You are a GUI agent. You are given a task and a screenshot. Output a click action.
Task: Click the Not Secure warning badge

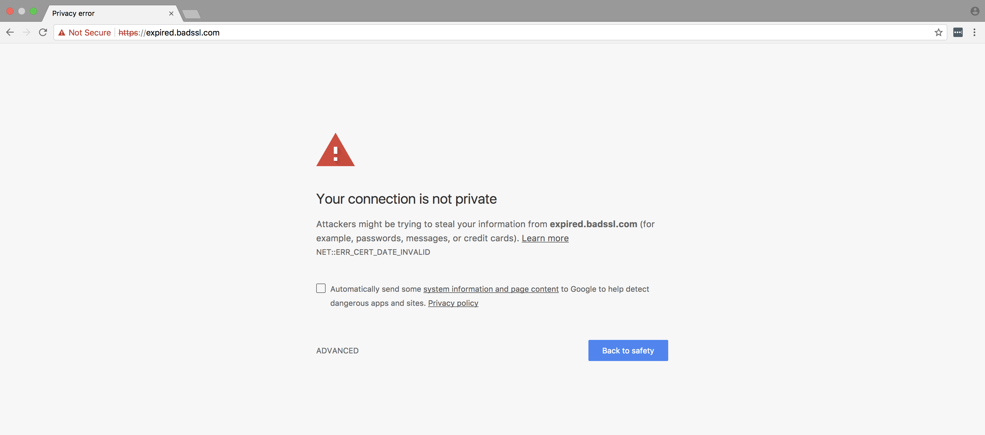point(84,33)
